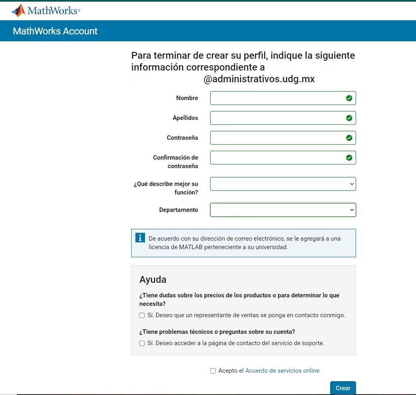
Task: Focus the Nombre text field
Action: pyautogui.click(x=277, y=98)
